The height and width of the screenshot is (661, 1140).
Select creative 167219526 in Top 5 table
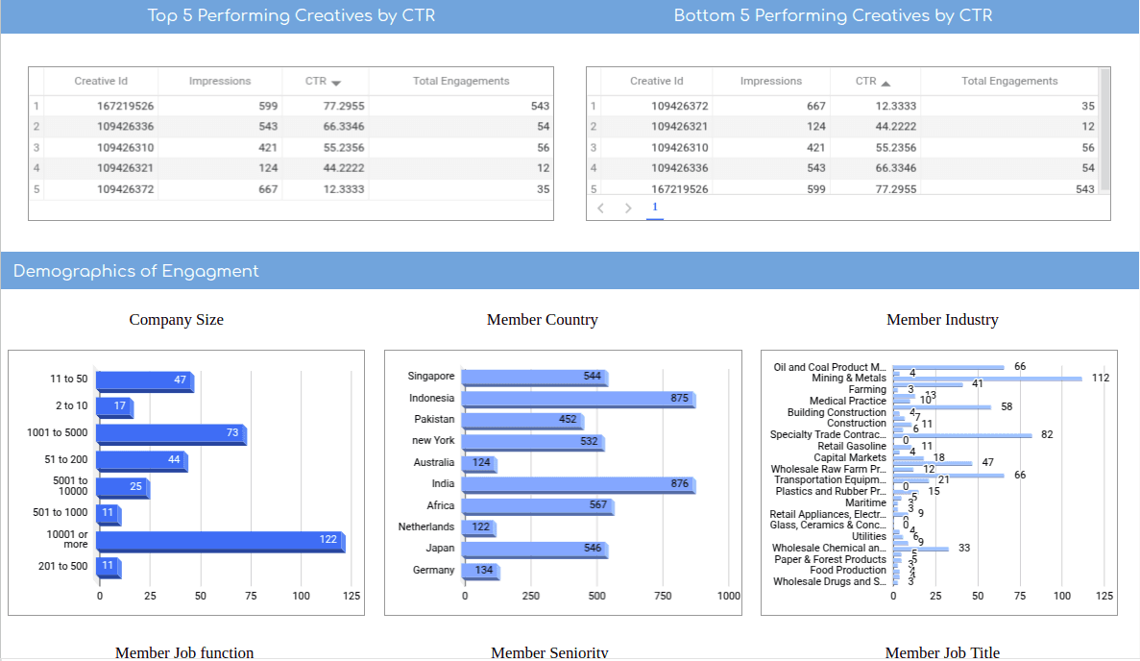125,106
